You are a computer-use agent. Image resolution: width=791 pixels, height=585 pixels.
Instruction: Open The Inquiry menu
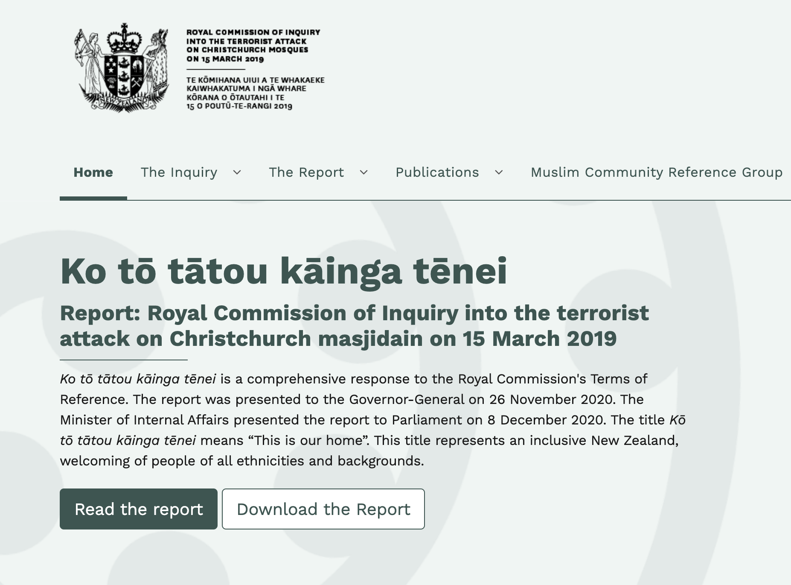click(x=180, y=172)
